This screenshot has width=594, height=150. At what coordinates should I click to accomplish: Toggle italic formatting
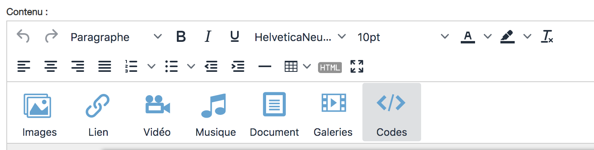pyautogui.click(x=207, y=37)
